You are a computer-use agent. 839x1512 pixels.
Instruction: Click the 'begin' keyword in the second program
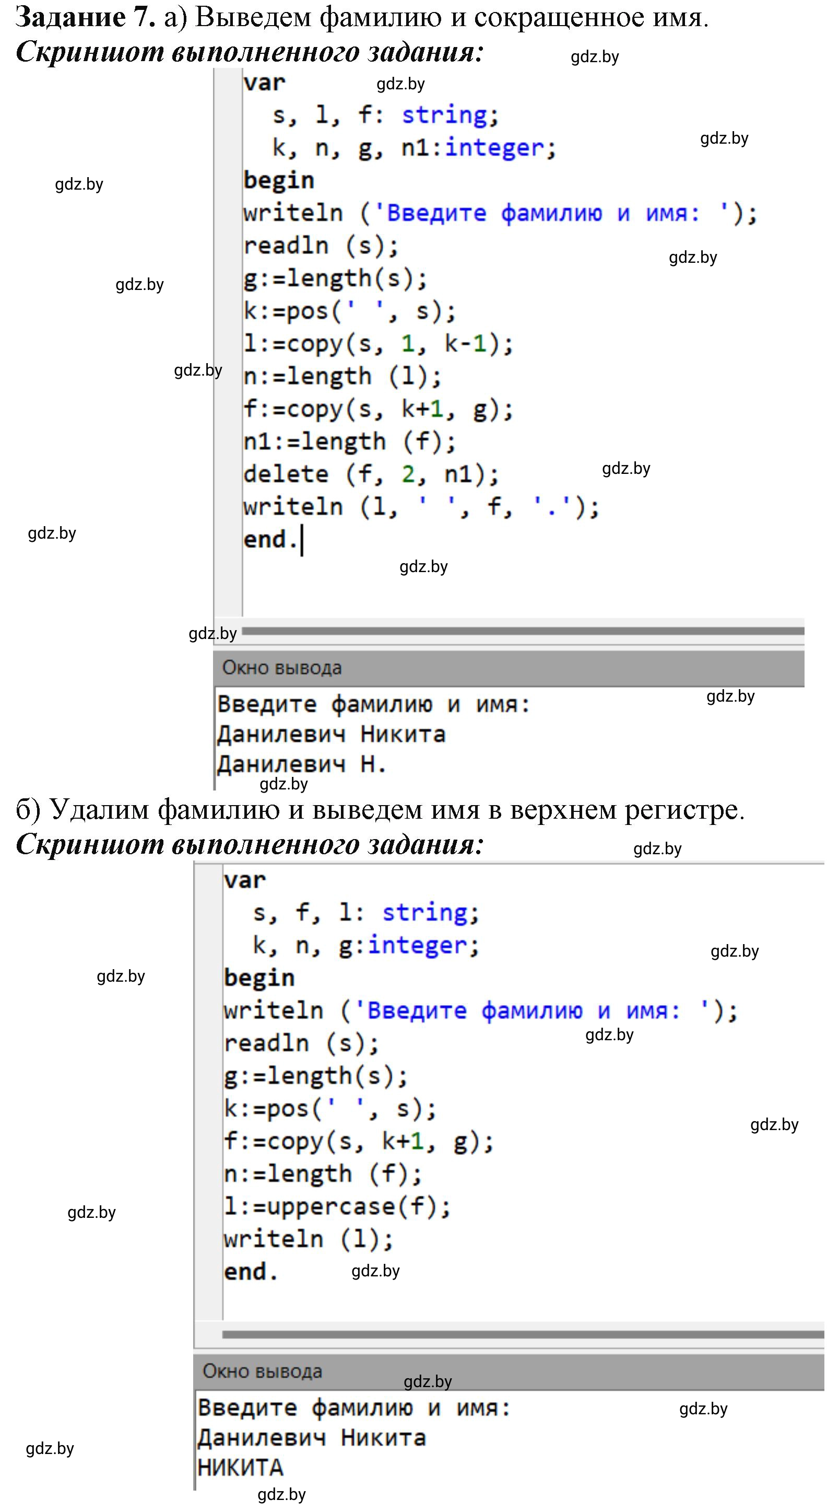tap(259, 979)
